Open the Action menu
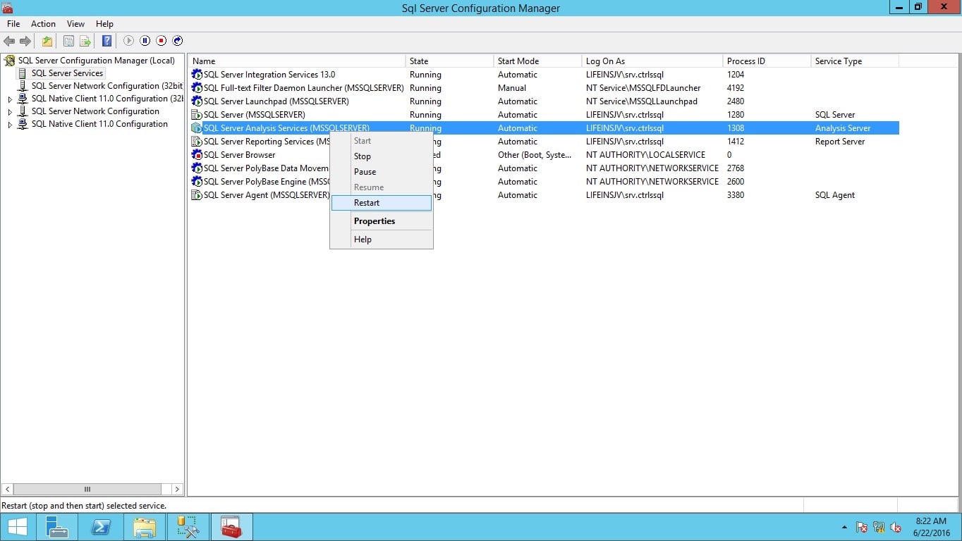This screenshot has width=962, height=541. point(43,24)
